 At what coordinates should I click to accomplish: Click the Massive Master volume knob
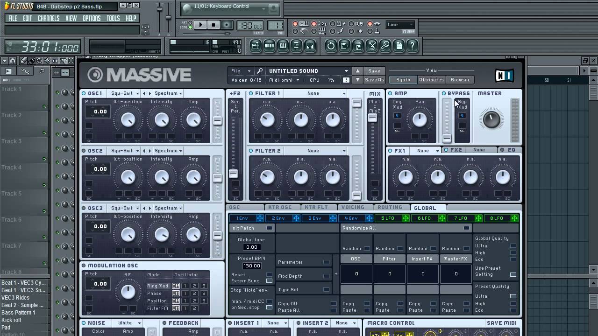pos(491,119)
